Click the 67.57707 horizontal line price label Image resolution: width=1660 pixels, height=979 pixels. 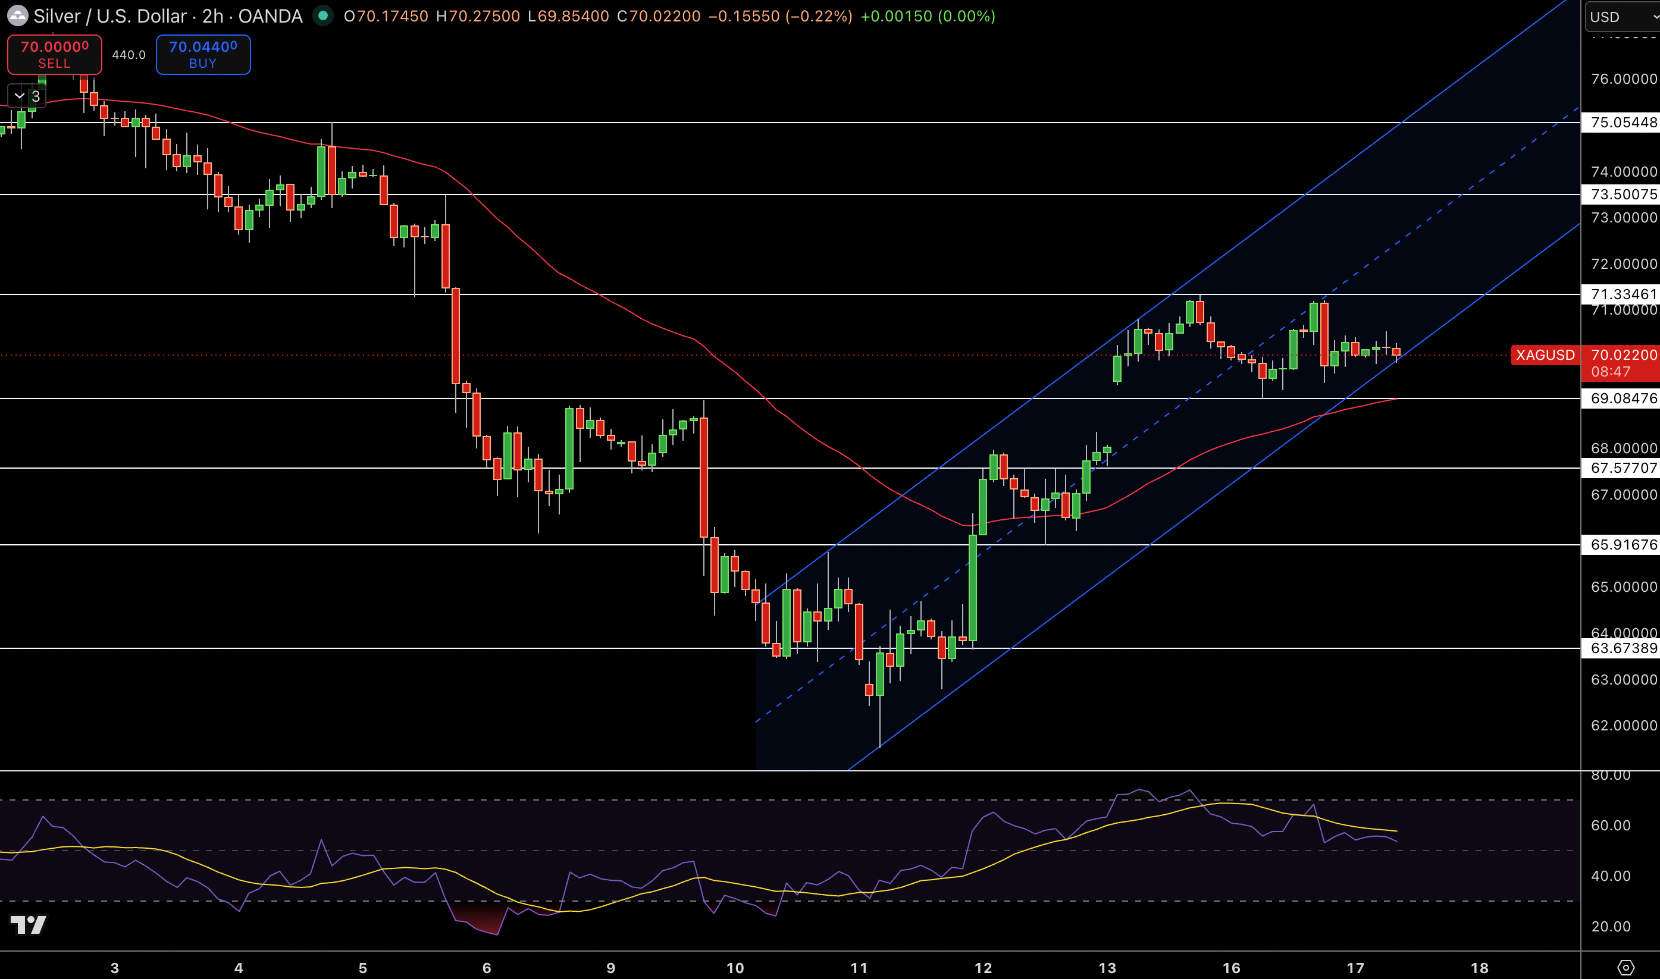(x=1620, y=469)
